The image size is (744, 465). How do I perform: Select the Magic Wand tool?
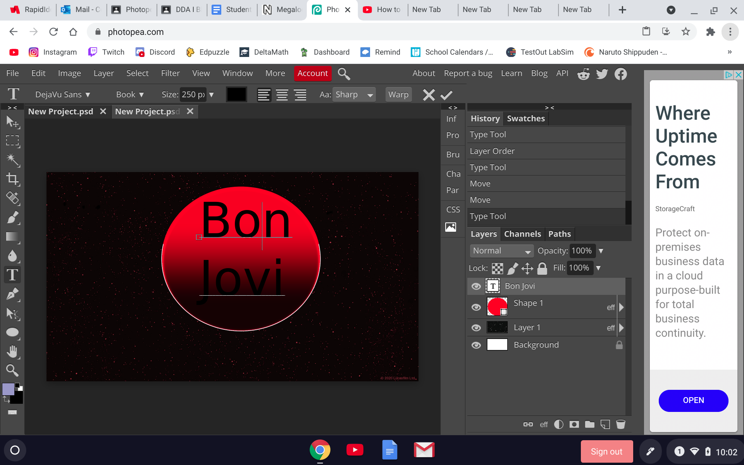(13, 160)
